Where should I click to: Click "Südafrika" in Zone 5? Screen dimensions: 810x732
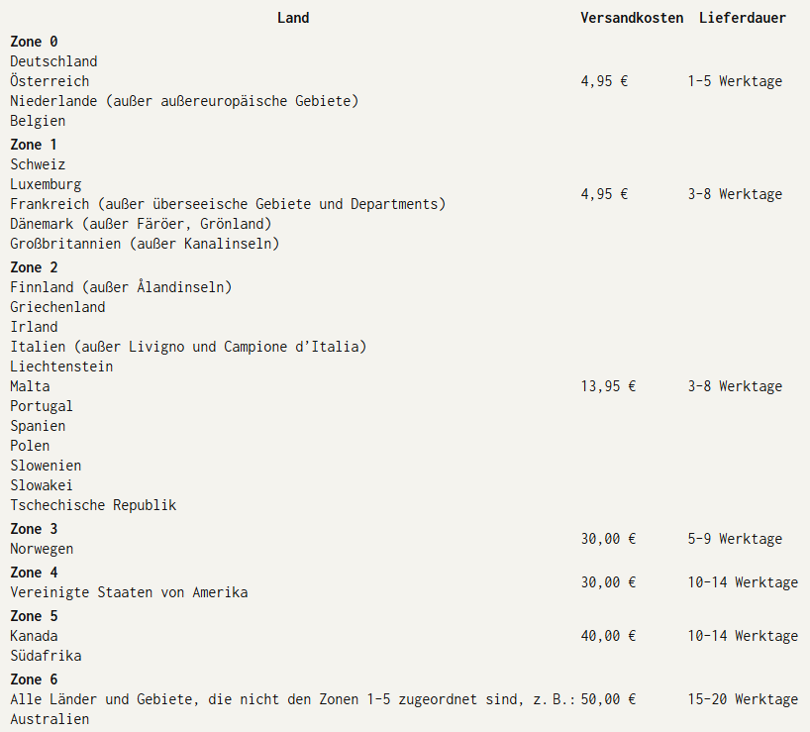tap(46, 656)
